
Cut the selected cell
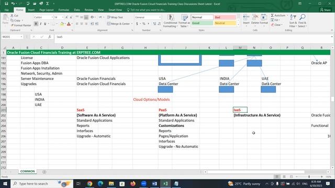pyautogui.click(x=15, y=16)
